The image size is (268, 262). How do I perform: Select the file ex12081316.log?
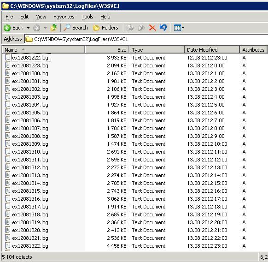point(30,199)
